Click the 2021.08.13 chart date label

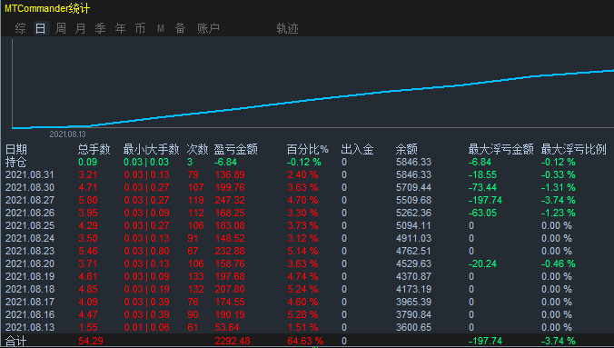point(67,134)
